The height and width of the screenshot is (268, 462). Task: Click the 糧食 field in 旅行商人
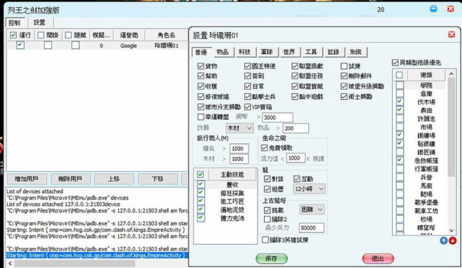coord(239,148)
